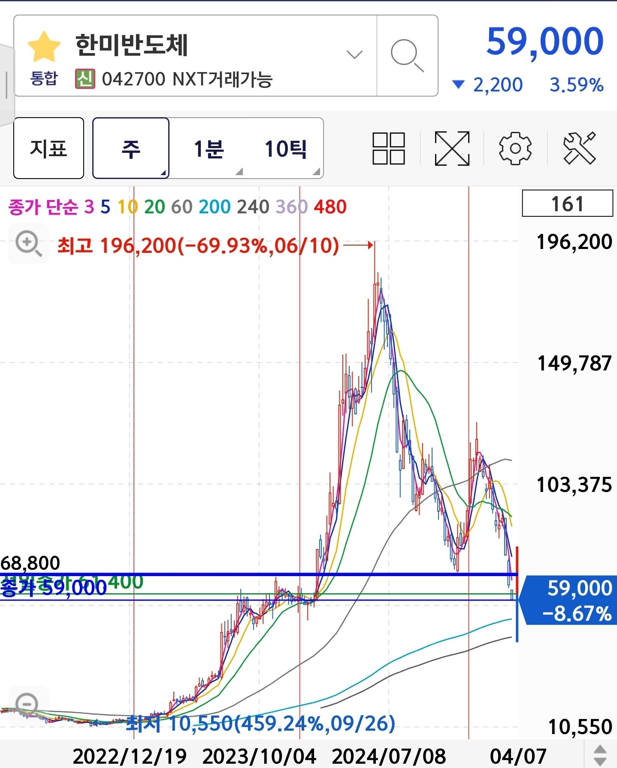Select the 3 moving average label
Viewport: 617px width, 768px height.
click(x=89, y=207)
